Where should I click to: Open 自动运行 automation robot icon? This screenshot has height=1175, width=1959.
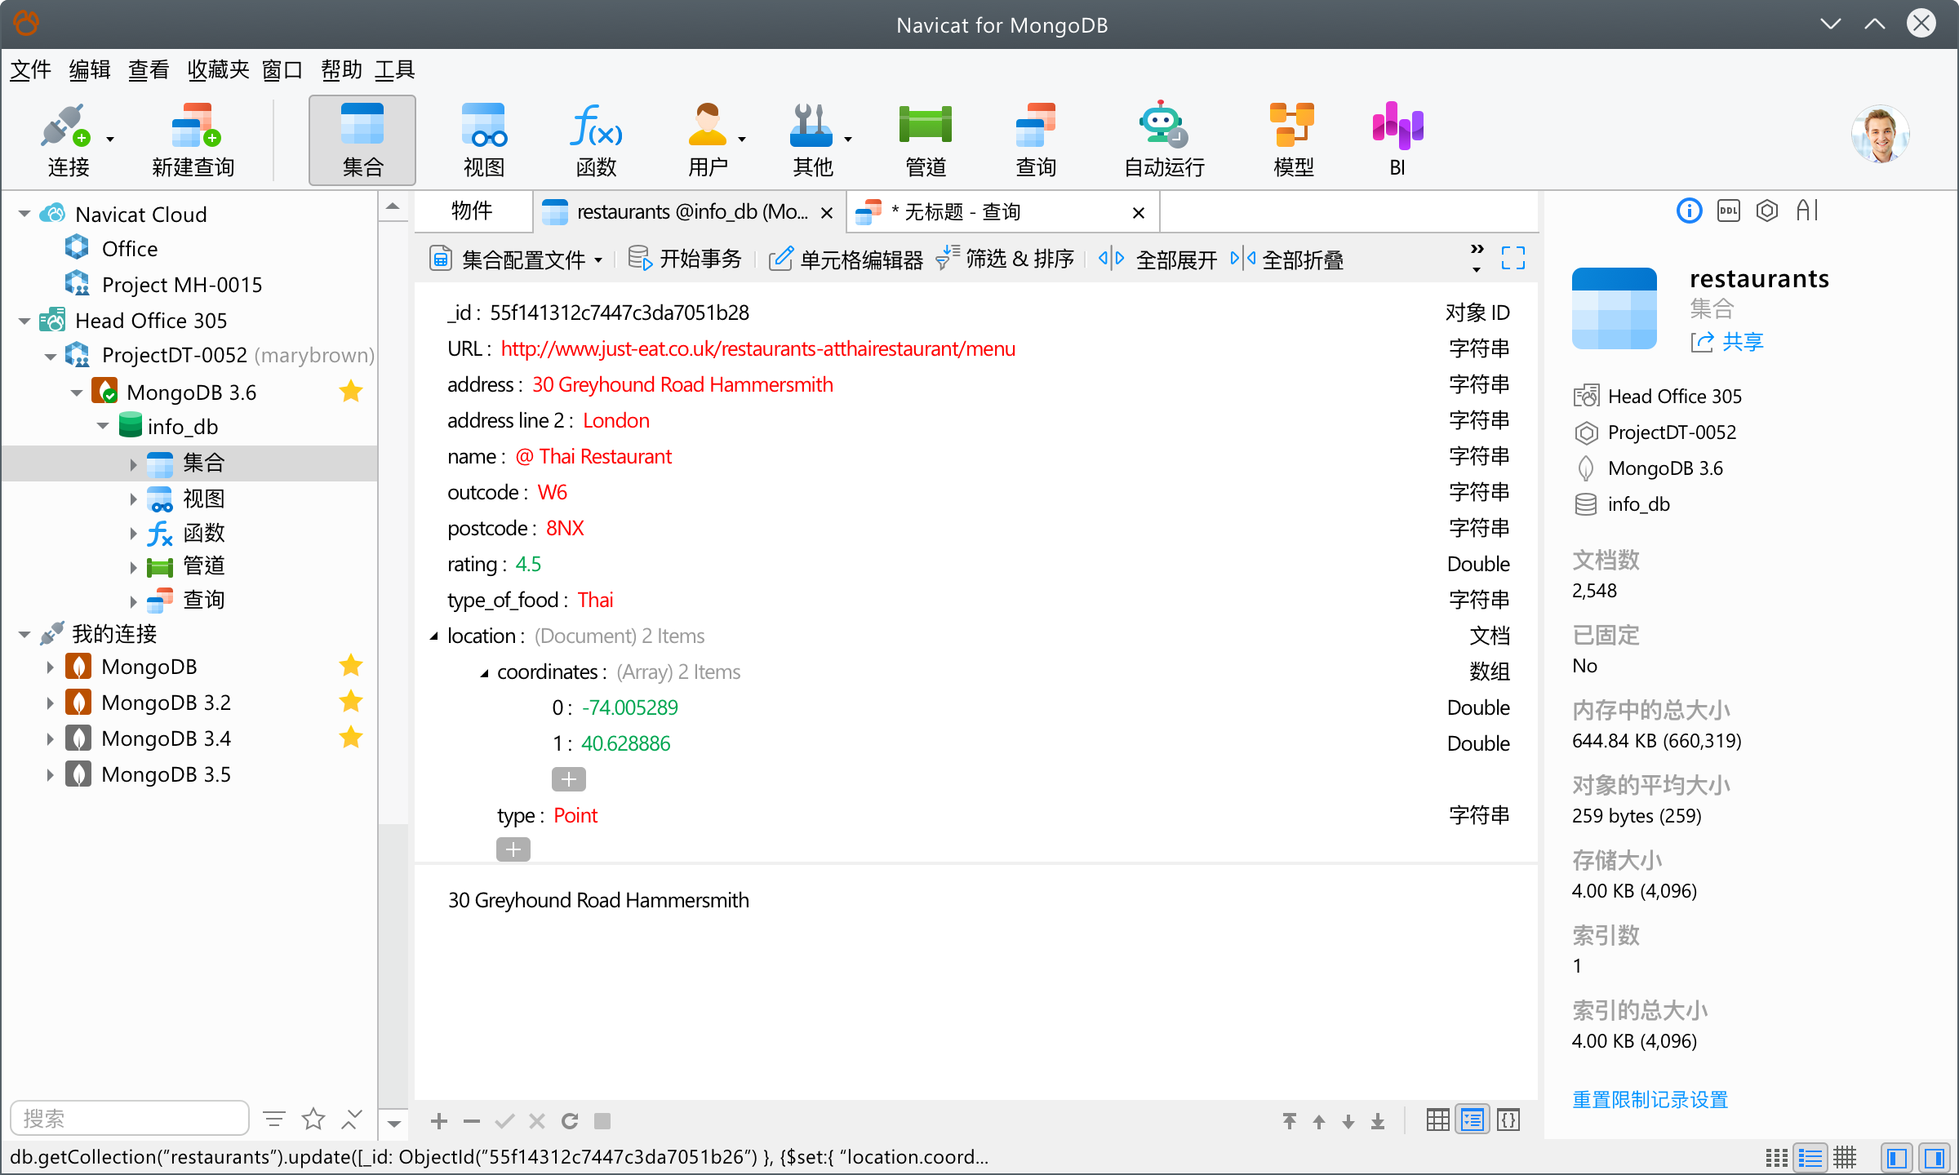(x=1164, y=140)
